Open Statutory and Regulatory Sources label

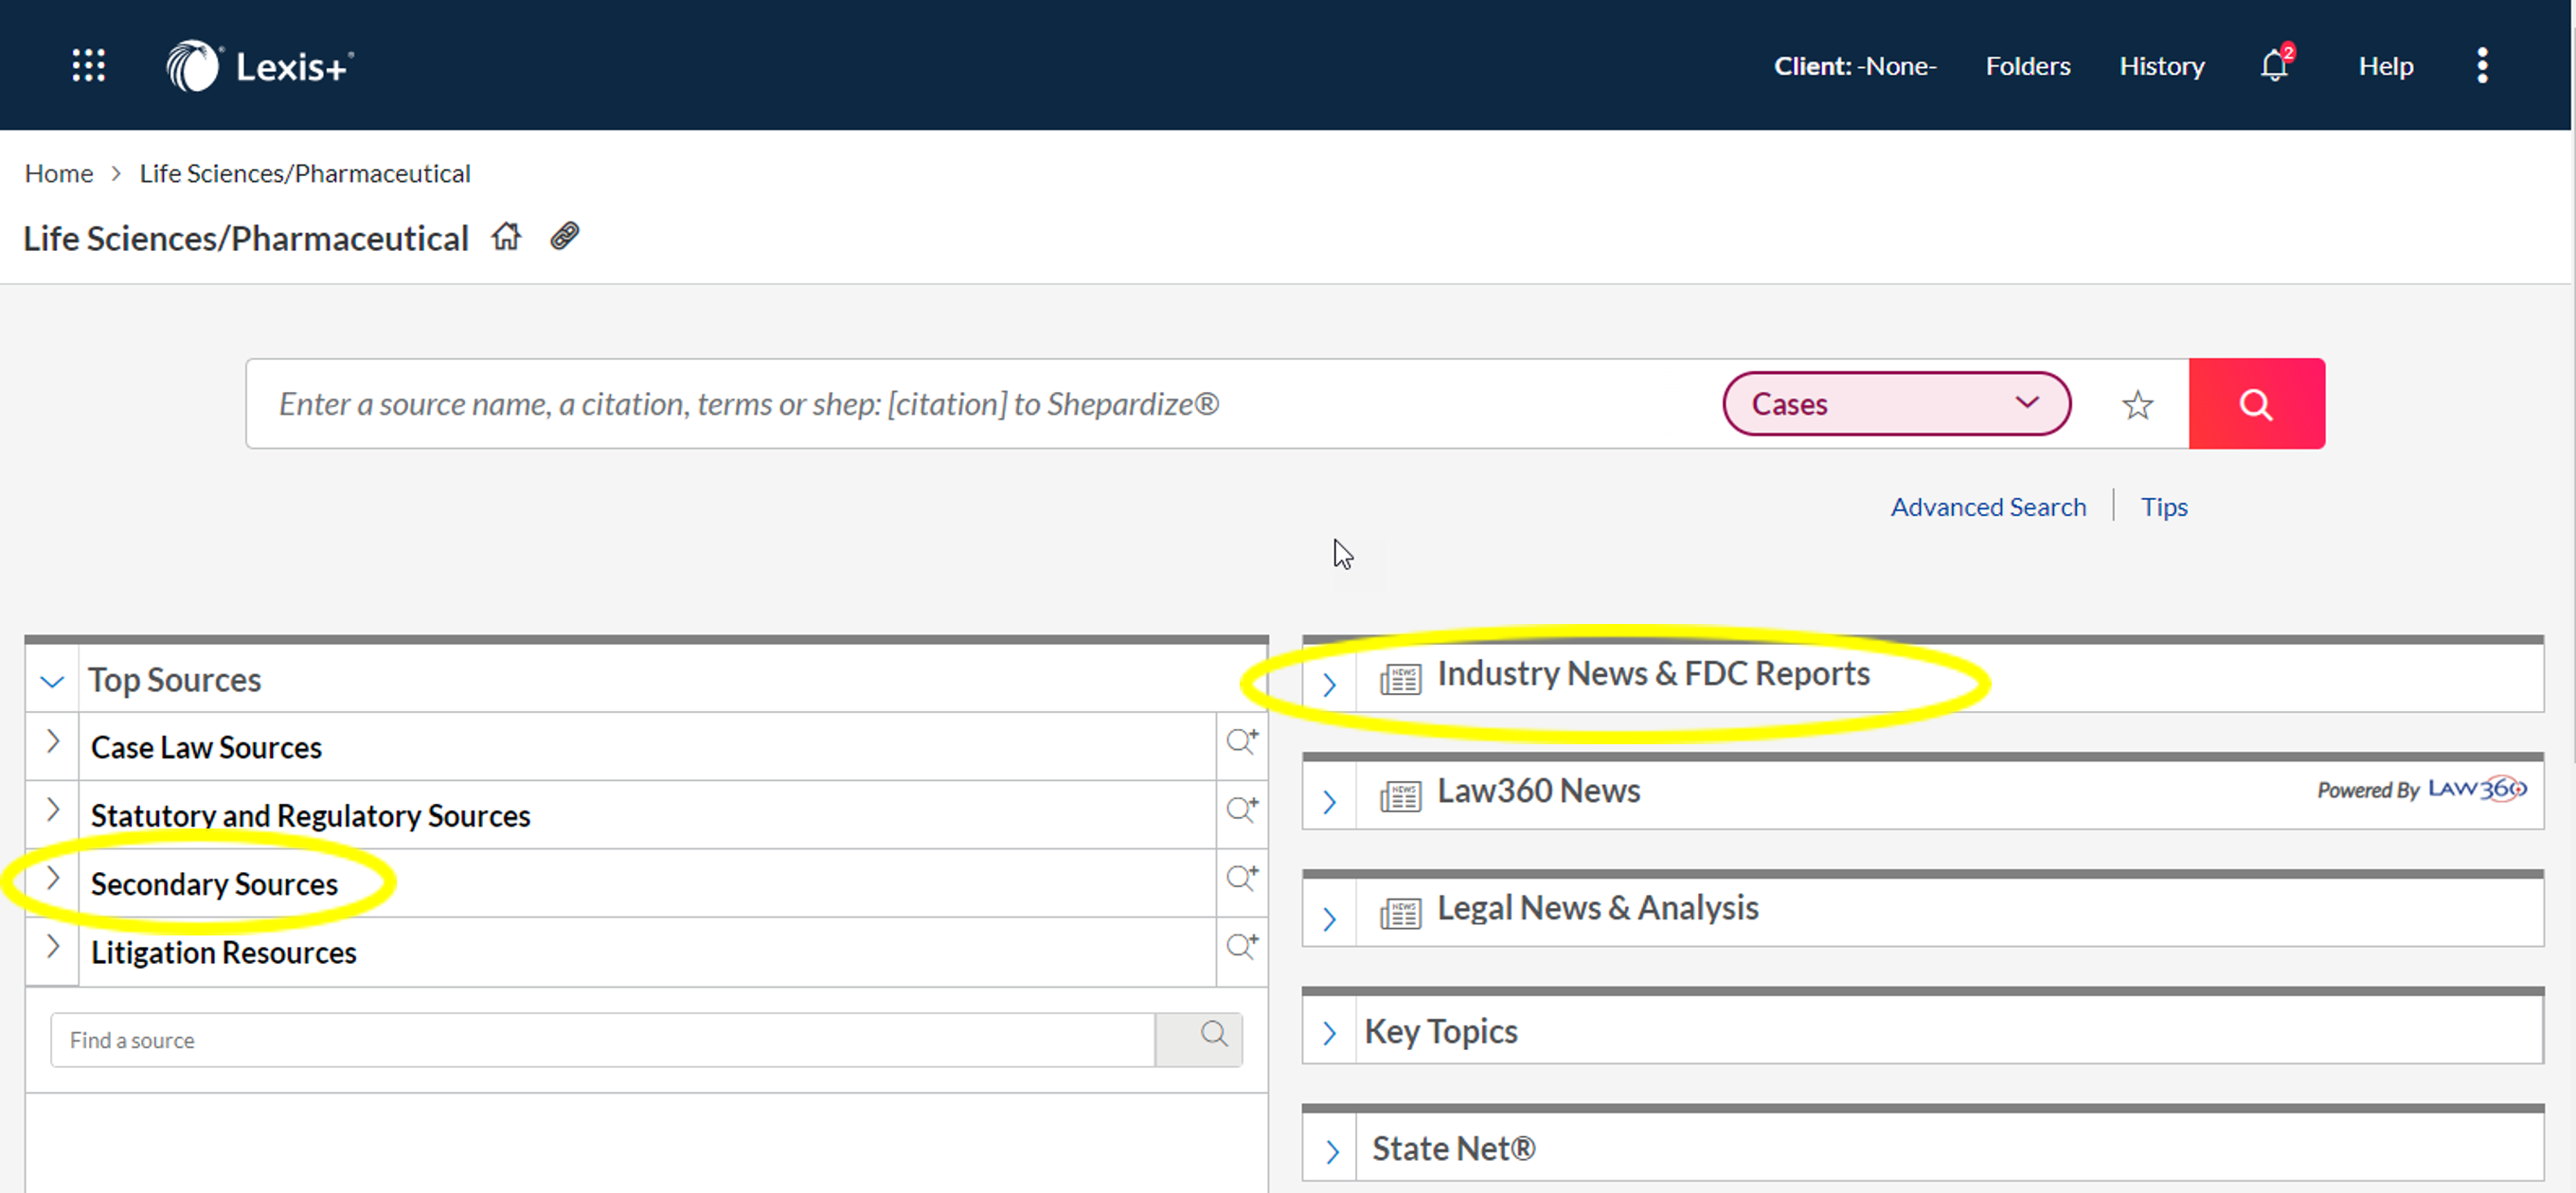310,816
